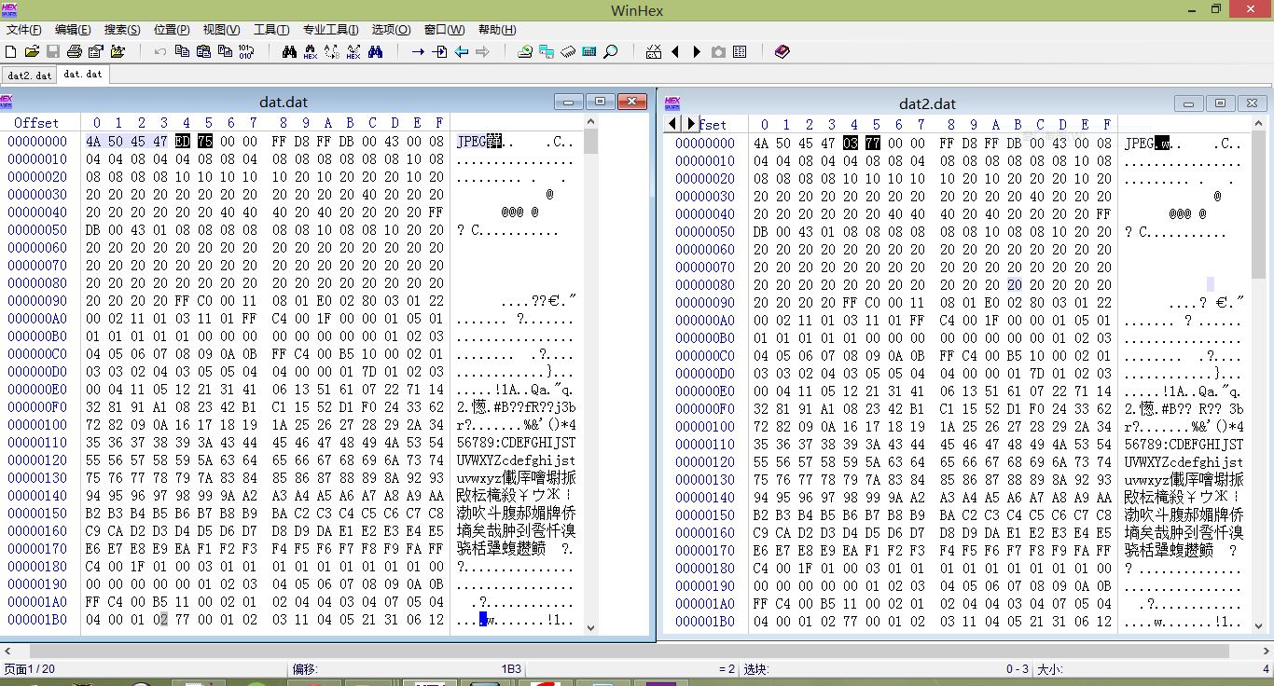This screenshot has width=1274, height=686.
Task: Click the Paste clipboard icon
Action: (x=203, y=51)
